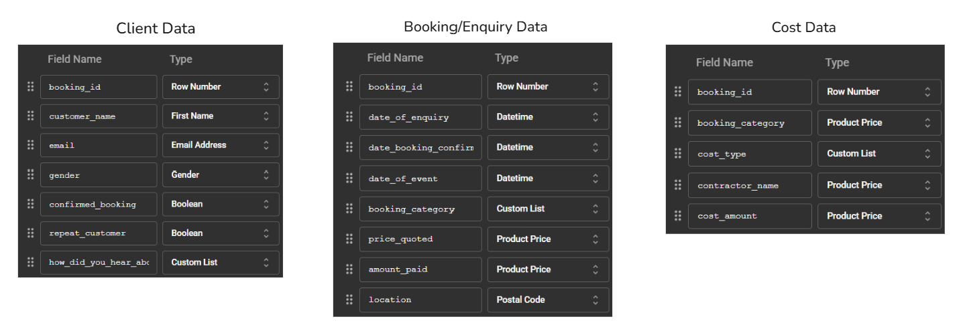963x331 pixels.
Task: Grab the drag handle beside customer_name field
Action: pos(30,116)
